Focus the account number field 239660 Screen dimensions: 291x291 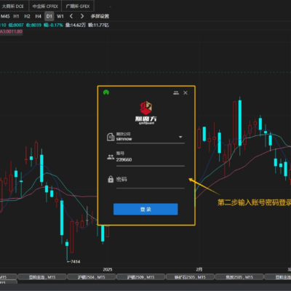coord(151,159)
